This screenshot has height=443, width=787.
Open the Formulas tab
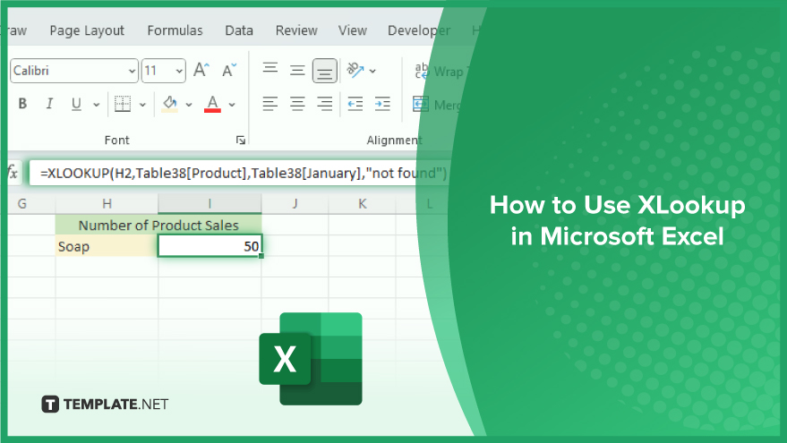click(175, 30)
